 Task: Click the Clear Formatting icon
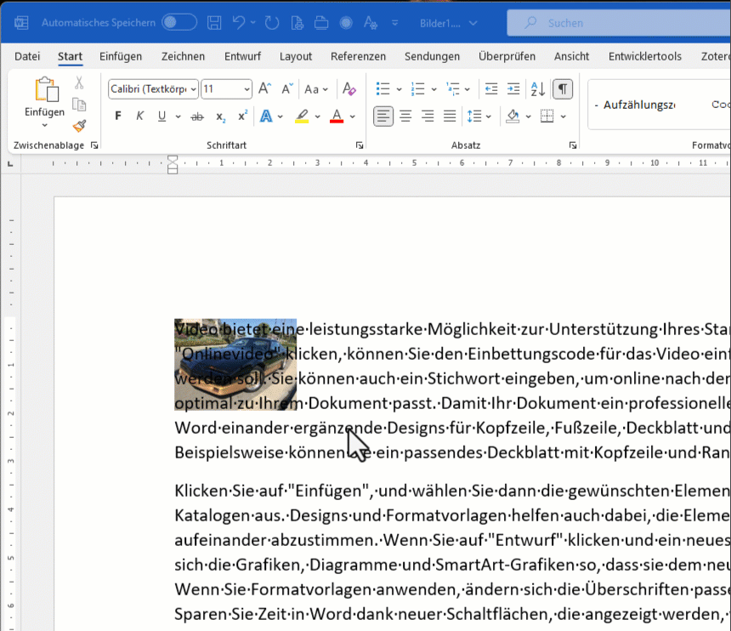click(x=348, y=89)
